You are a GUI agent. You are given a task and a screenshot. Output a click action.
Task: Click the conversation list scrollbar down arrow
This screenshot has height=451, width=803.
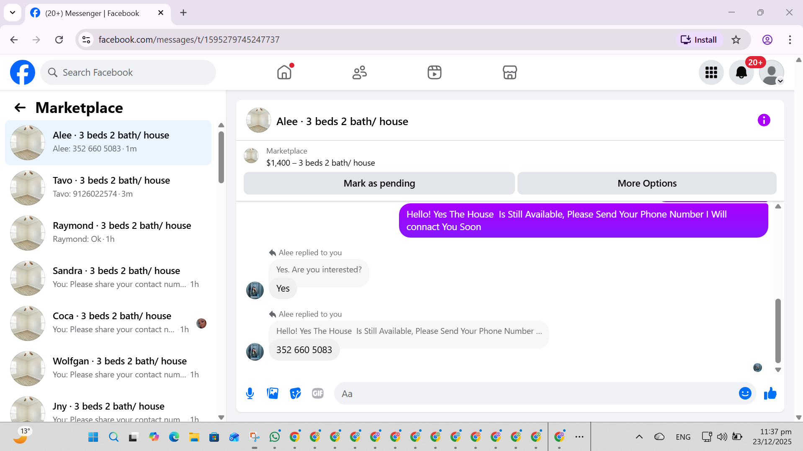click(221, 418)
